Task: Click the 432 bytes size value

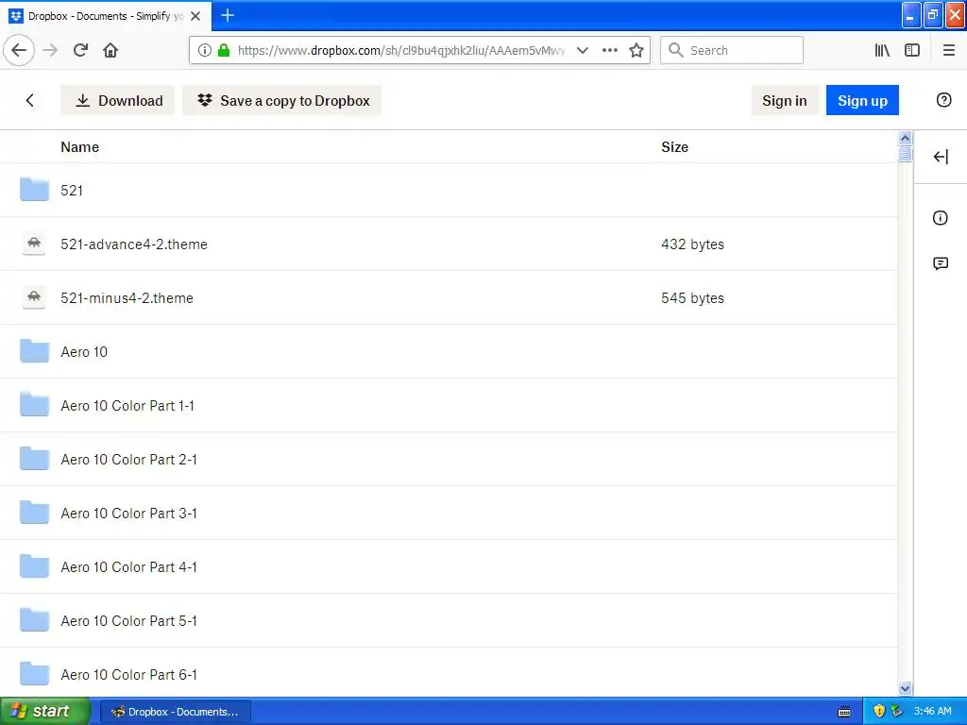Action: tap(692, 244)
